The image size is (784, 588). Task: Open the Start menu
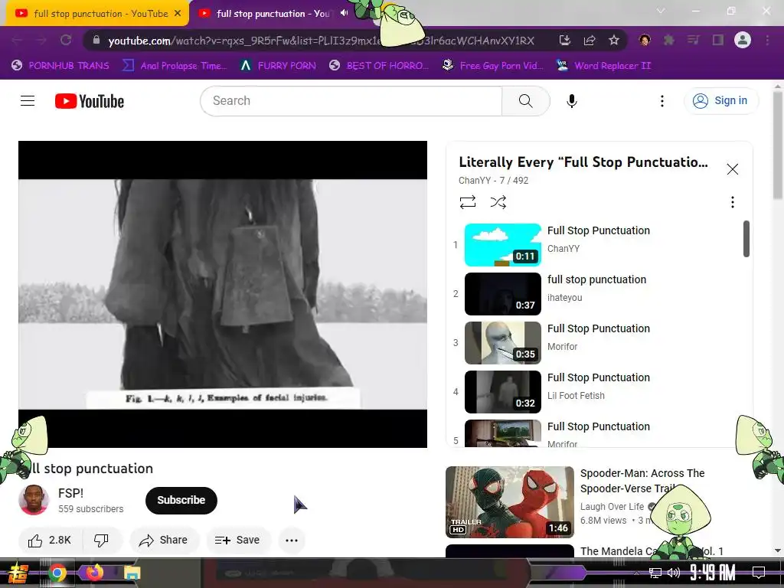click(18, 573)
